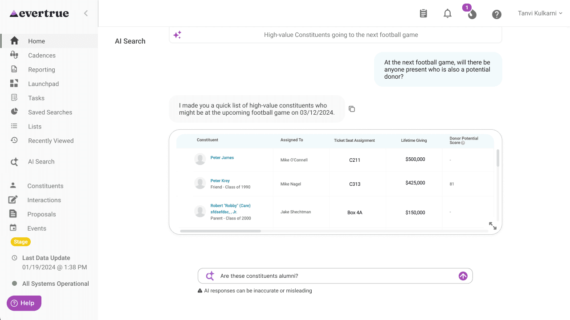Open the purple Help button

[24, 303]
